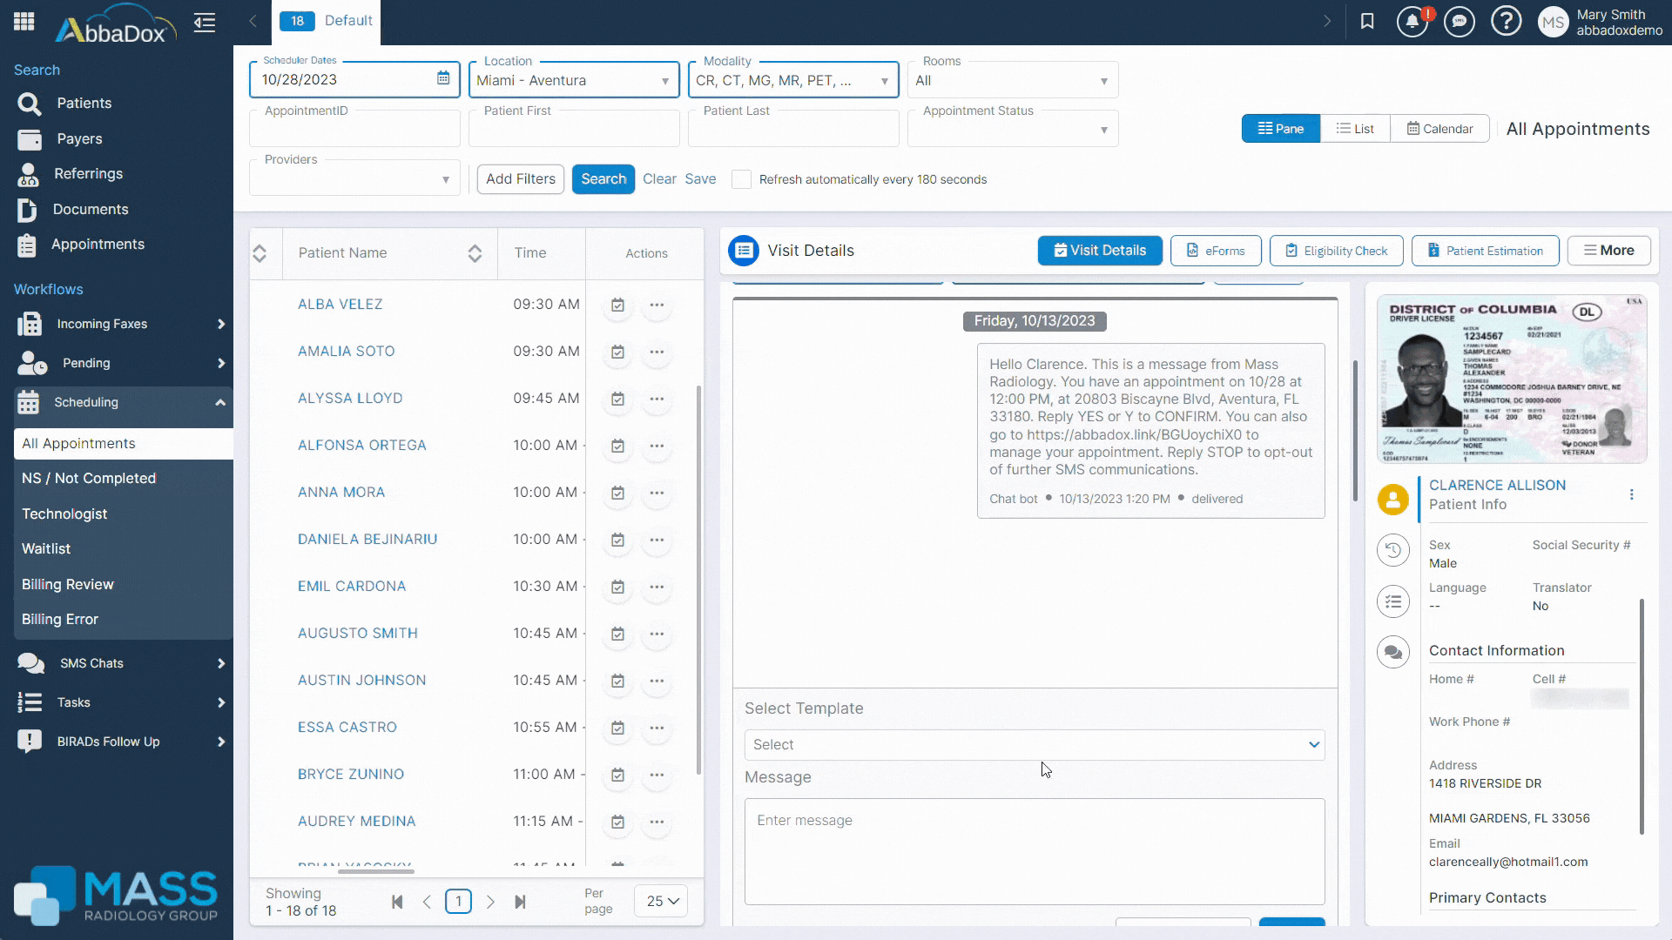Change the per-page count from 25
The width and height of the screenshot is (1672, 940).
pos(660,901)
